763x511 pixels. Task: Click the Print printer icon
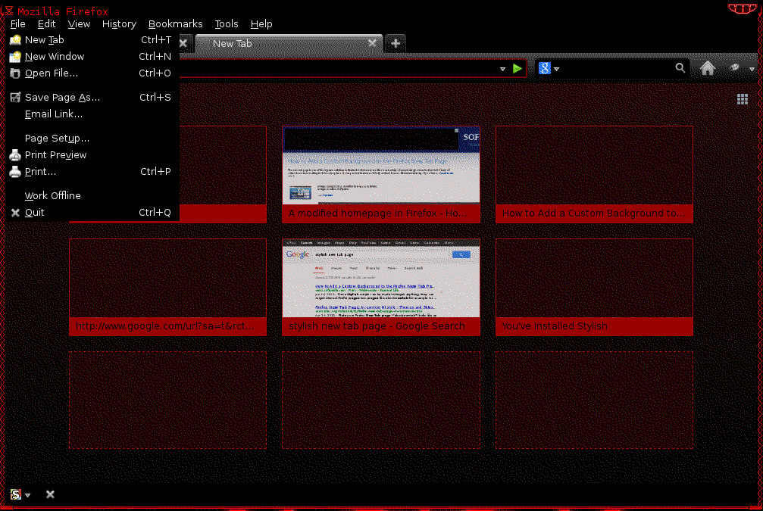[15, 171]
